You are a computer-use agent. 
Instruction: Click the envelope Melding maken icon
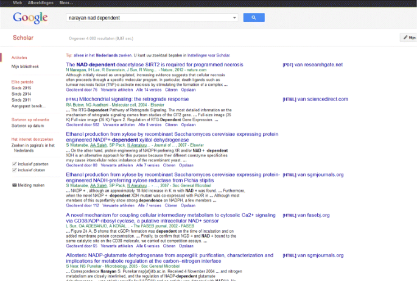point(15,185)
